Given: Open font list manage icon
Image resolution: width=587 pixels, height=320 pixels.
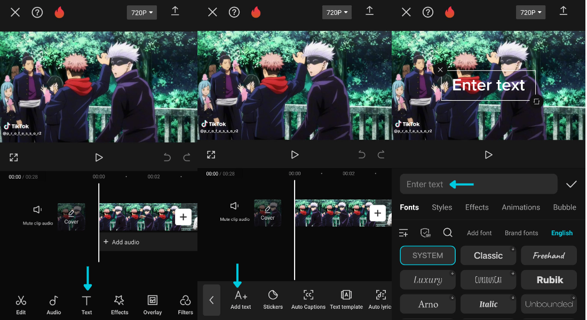Looking at the screenshot, I should [x=403, y=233].
